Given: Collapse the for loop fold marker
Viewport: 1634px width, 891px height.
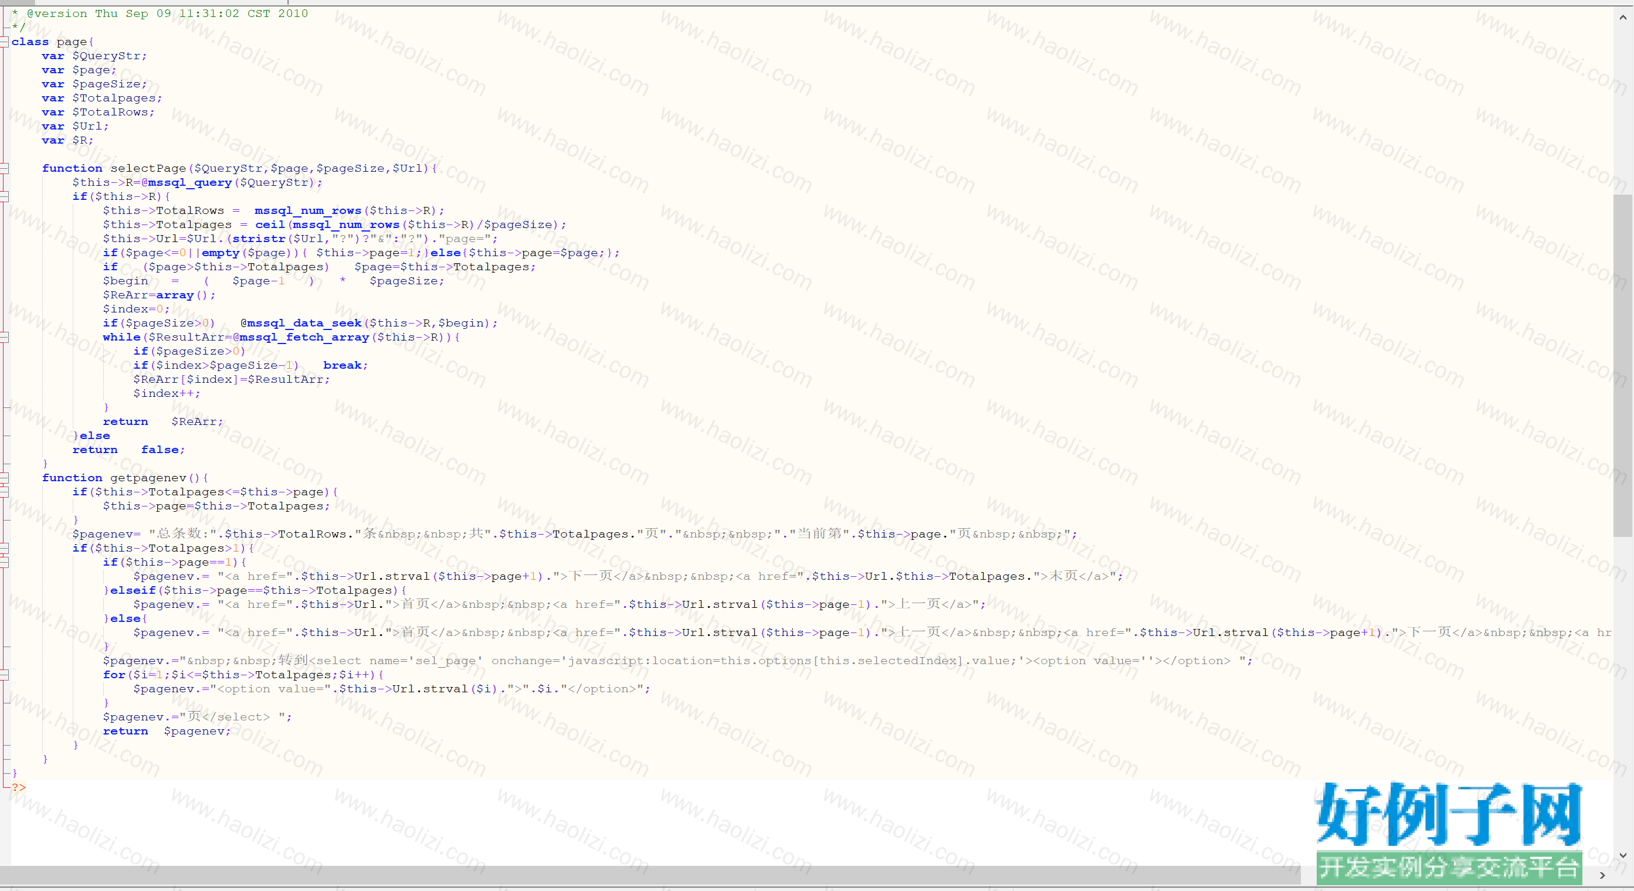Looking at the screenshot, I should pyautogui.click(x=5, y=675).
